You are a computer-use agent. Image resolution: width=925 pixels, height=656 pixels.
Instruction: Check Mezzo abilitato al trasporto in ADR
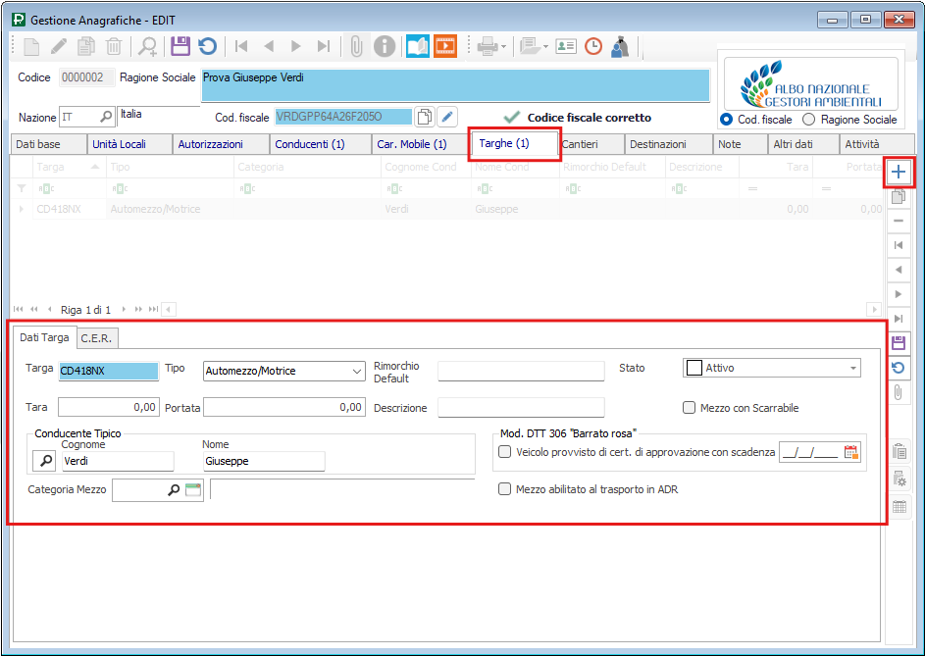pos(505,489)
